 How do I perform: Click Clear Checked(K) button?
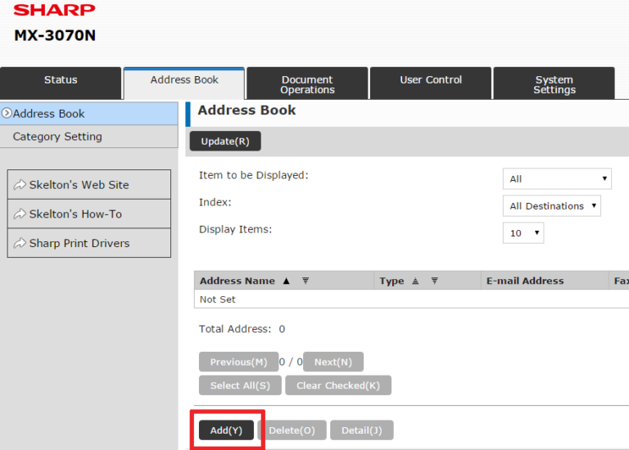[338, 385]
